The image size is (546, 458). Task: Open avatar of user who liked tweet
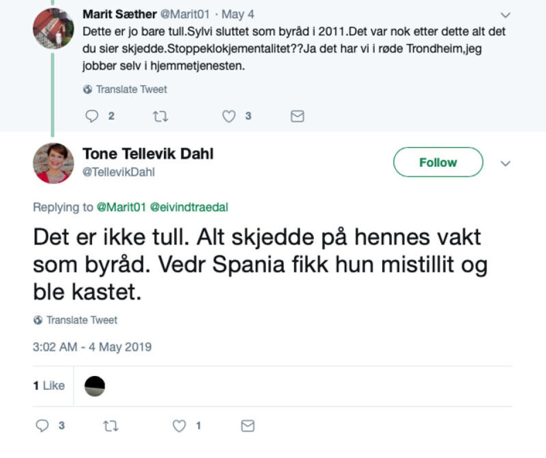95,386
